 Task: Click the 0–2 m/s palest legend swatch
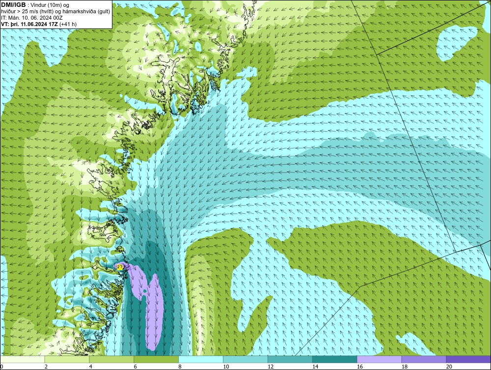click(23, 359)
